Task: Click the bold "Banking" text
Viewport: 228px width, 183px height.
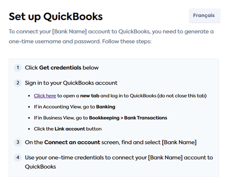Action: tap(106, 107)
